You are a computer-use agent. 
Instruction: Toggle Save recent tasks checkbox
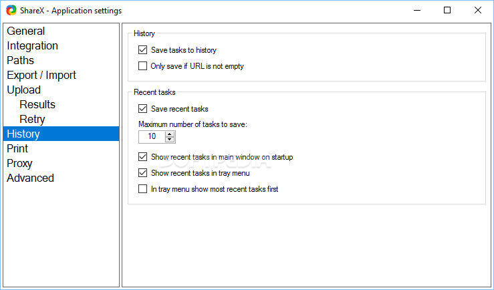click(x=142, y=109)
